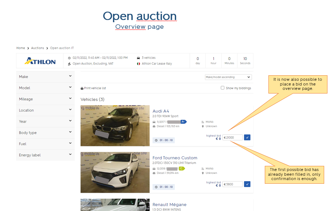Click the Ford Tourneo bid input field
This screenshot has width=334, height=211.
(x=233, y=184)
